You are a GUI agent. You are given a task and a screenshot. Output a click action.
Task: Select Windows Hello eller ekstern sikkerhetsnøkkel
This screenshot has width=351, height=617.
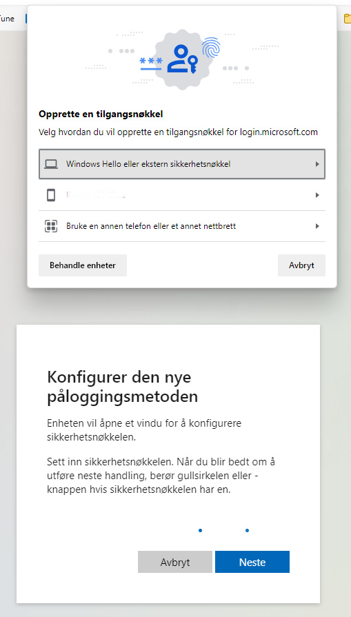(x=182, y=164)
